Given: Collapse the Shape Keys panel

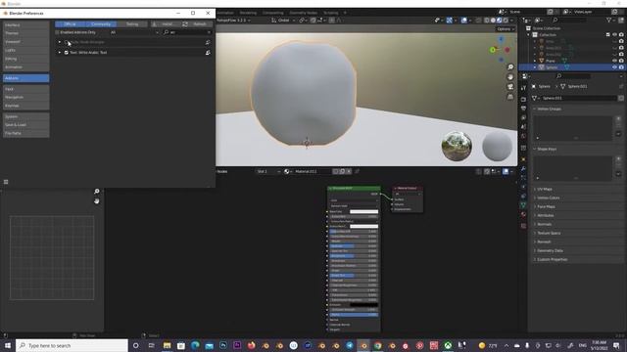Looking at the screenshot, I should (x=576, y=149).
